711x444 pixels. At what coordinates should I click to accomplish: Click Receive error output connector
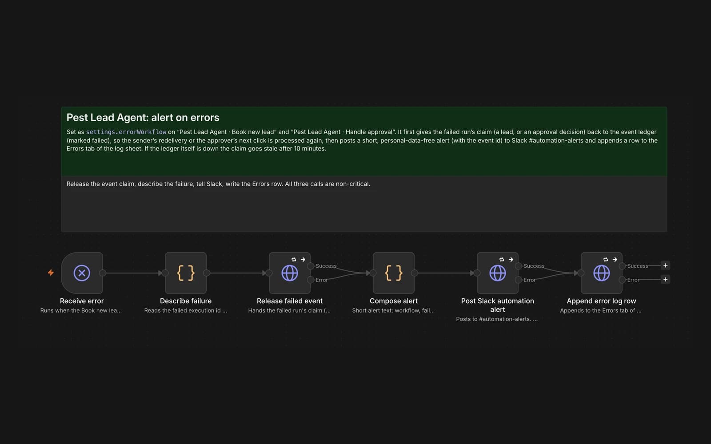click(103, 273)
